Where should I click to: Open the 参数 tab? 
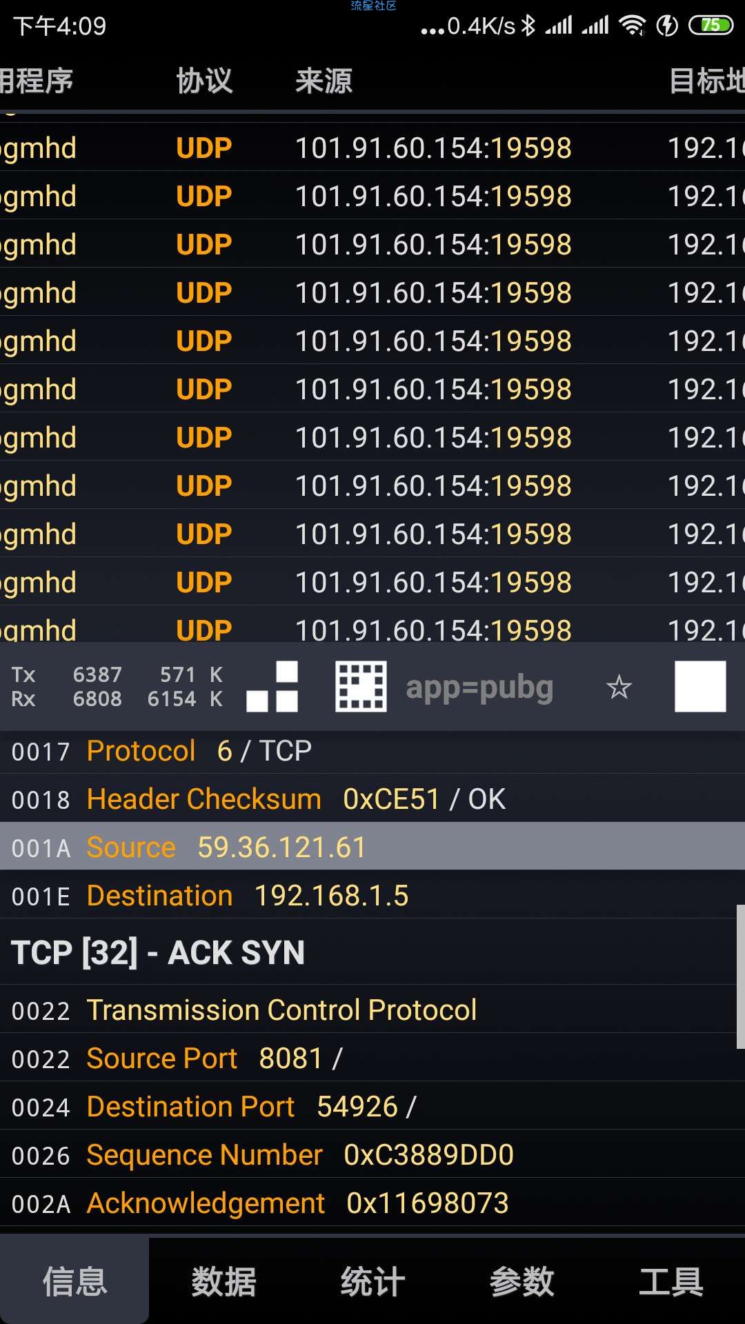point(521,1281)
